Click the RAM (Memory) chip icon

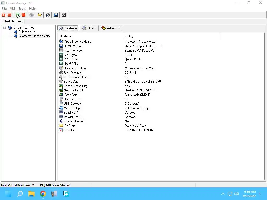point(61,72)
